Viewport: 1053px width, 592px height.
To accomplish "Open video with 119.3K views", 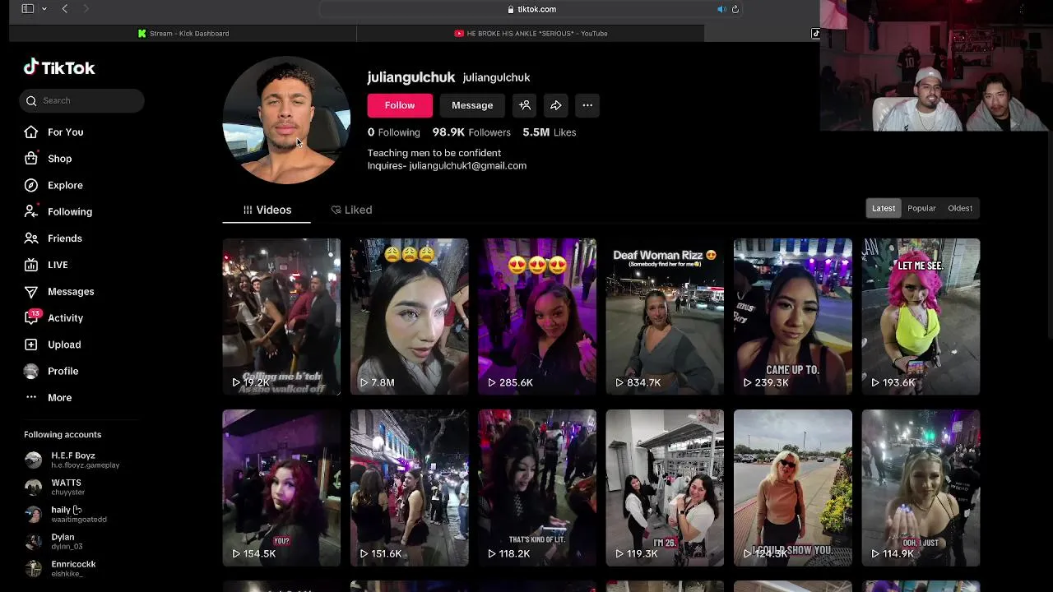I will [x=665, y=488].
